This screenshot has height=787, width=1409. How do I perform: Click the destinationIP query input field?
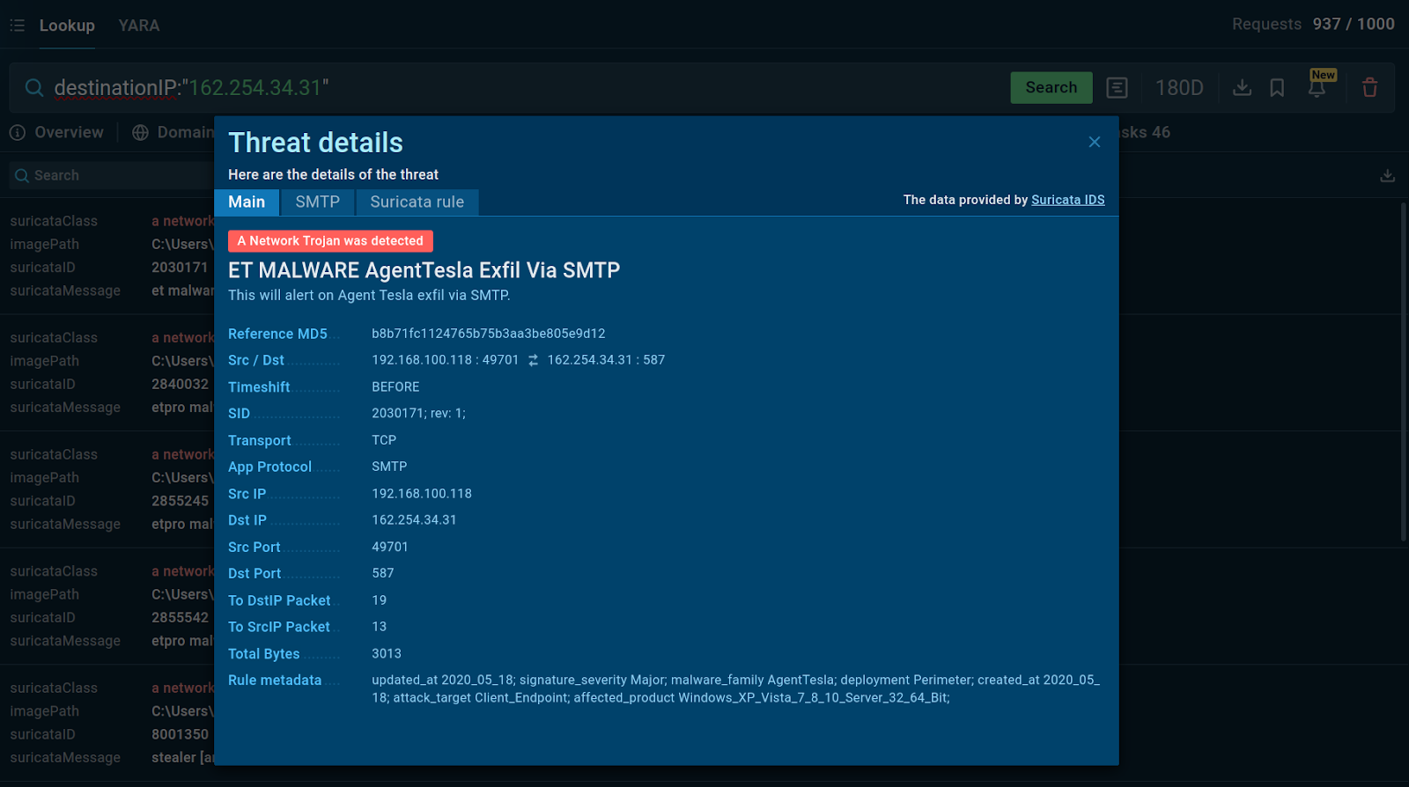[x=528, y=88]
